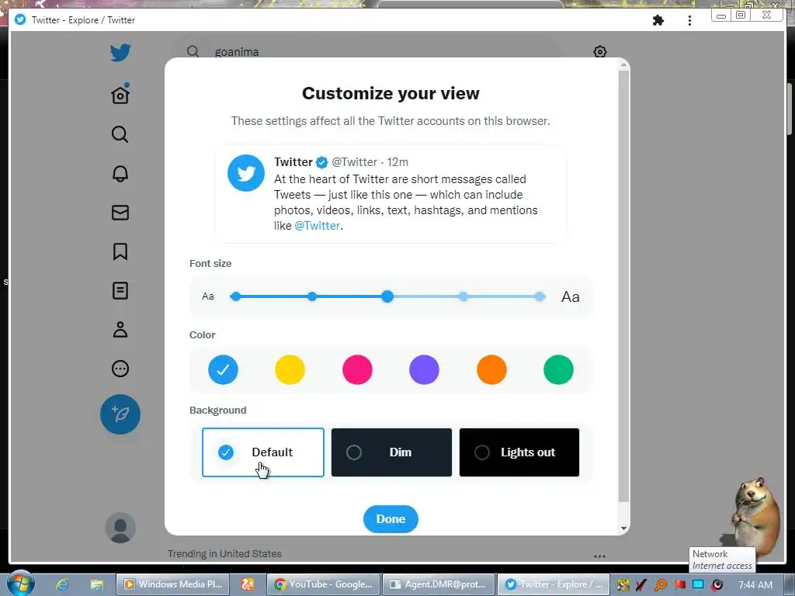Open Bookmarks icon in sidebar
The height and width of the screenshot is (596, 795).
click(120, 251)
